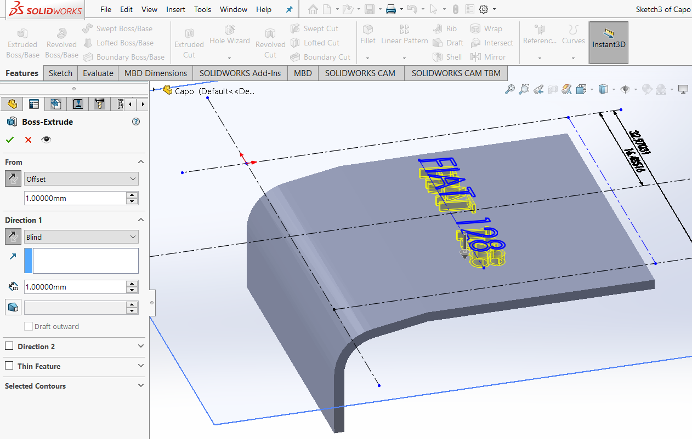The height and width of the screenshot is (439, 692).
Task: Open the Blind end condition dropdown
Action: [x=81, y=237]
